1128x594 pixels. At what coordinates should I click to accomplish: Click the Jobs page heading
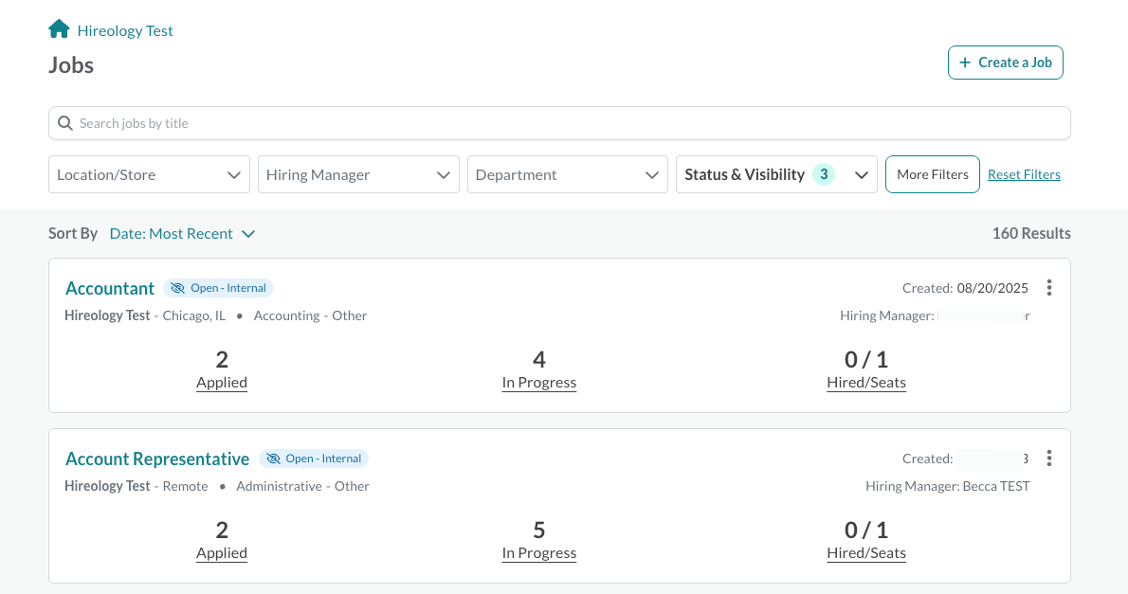point(71,64)
